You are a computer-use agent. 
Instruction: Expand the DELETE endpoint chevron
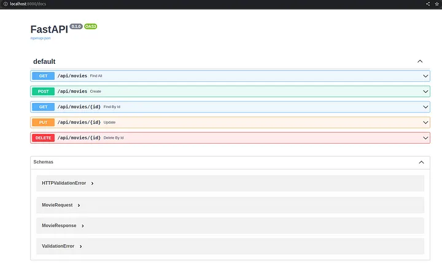click(425, 138)
